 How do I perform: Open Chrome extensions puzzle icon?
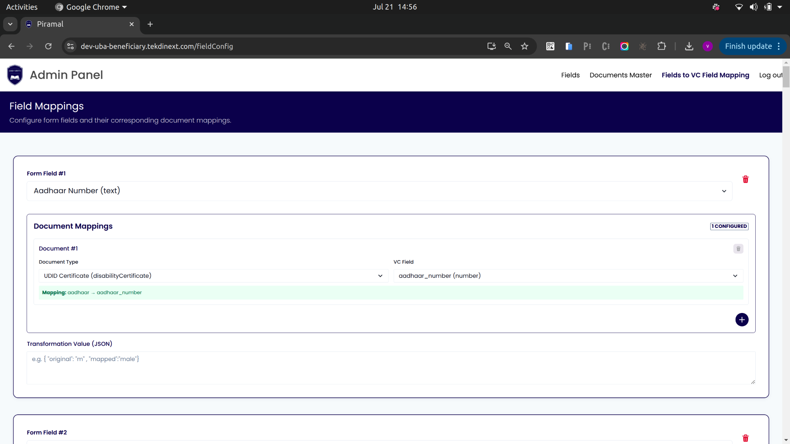click(661, 46)
